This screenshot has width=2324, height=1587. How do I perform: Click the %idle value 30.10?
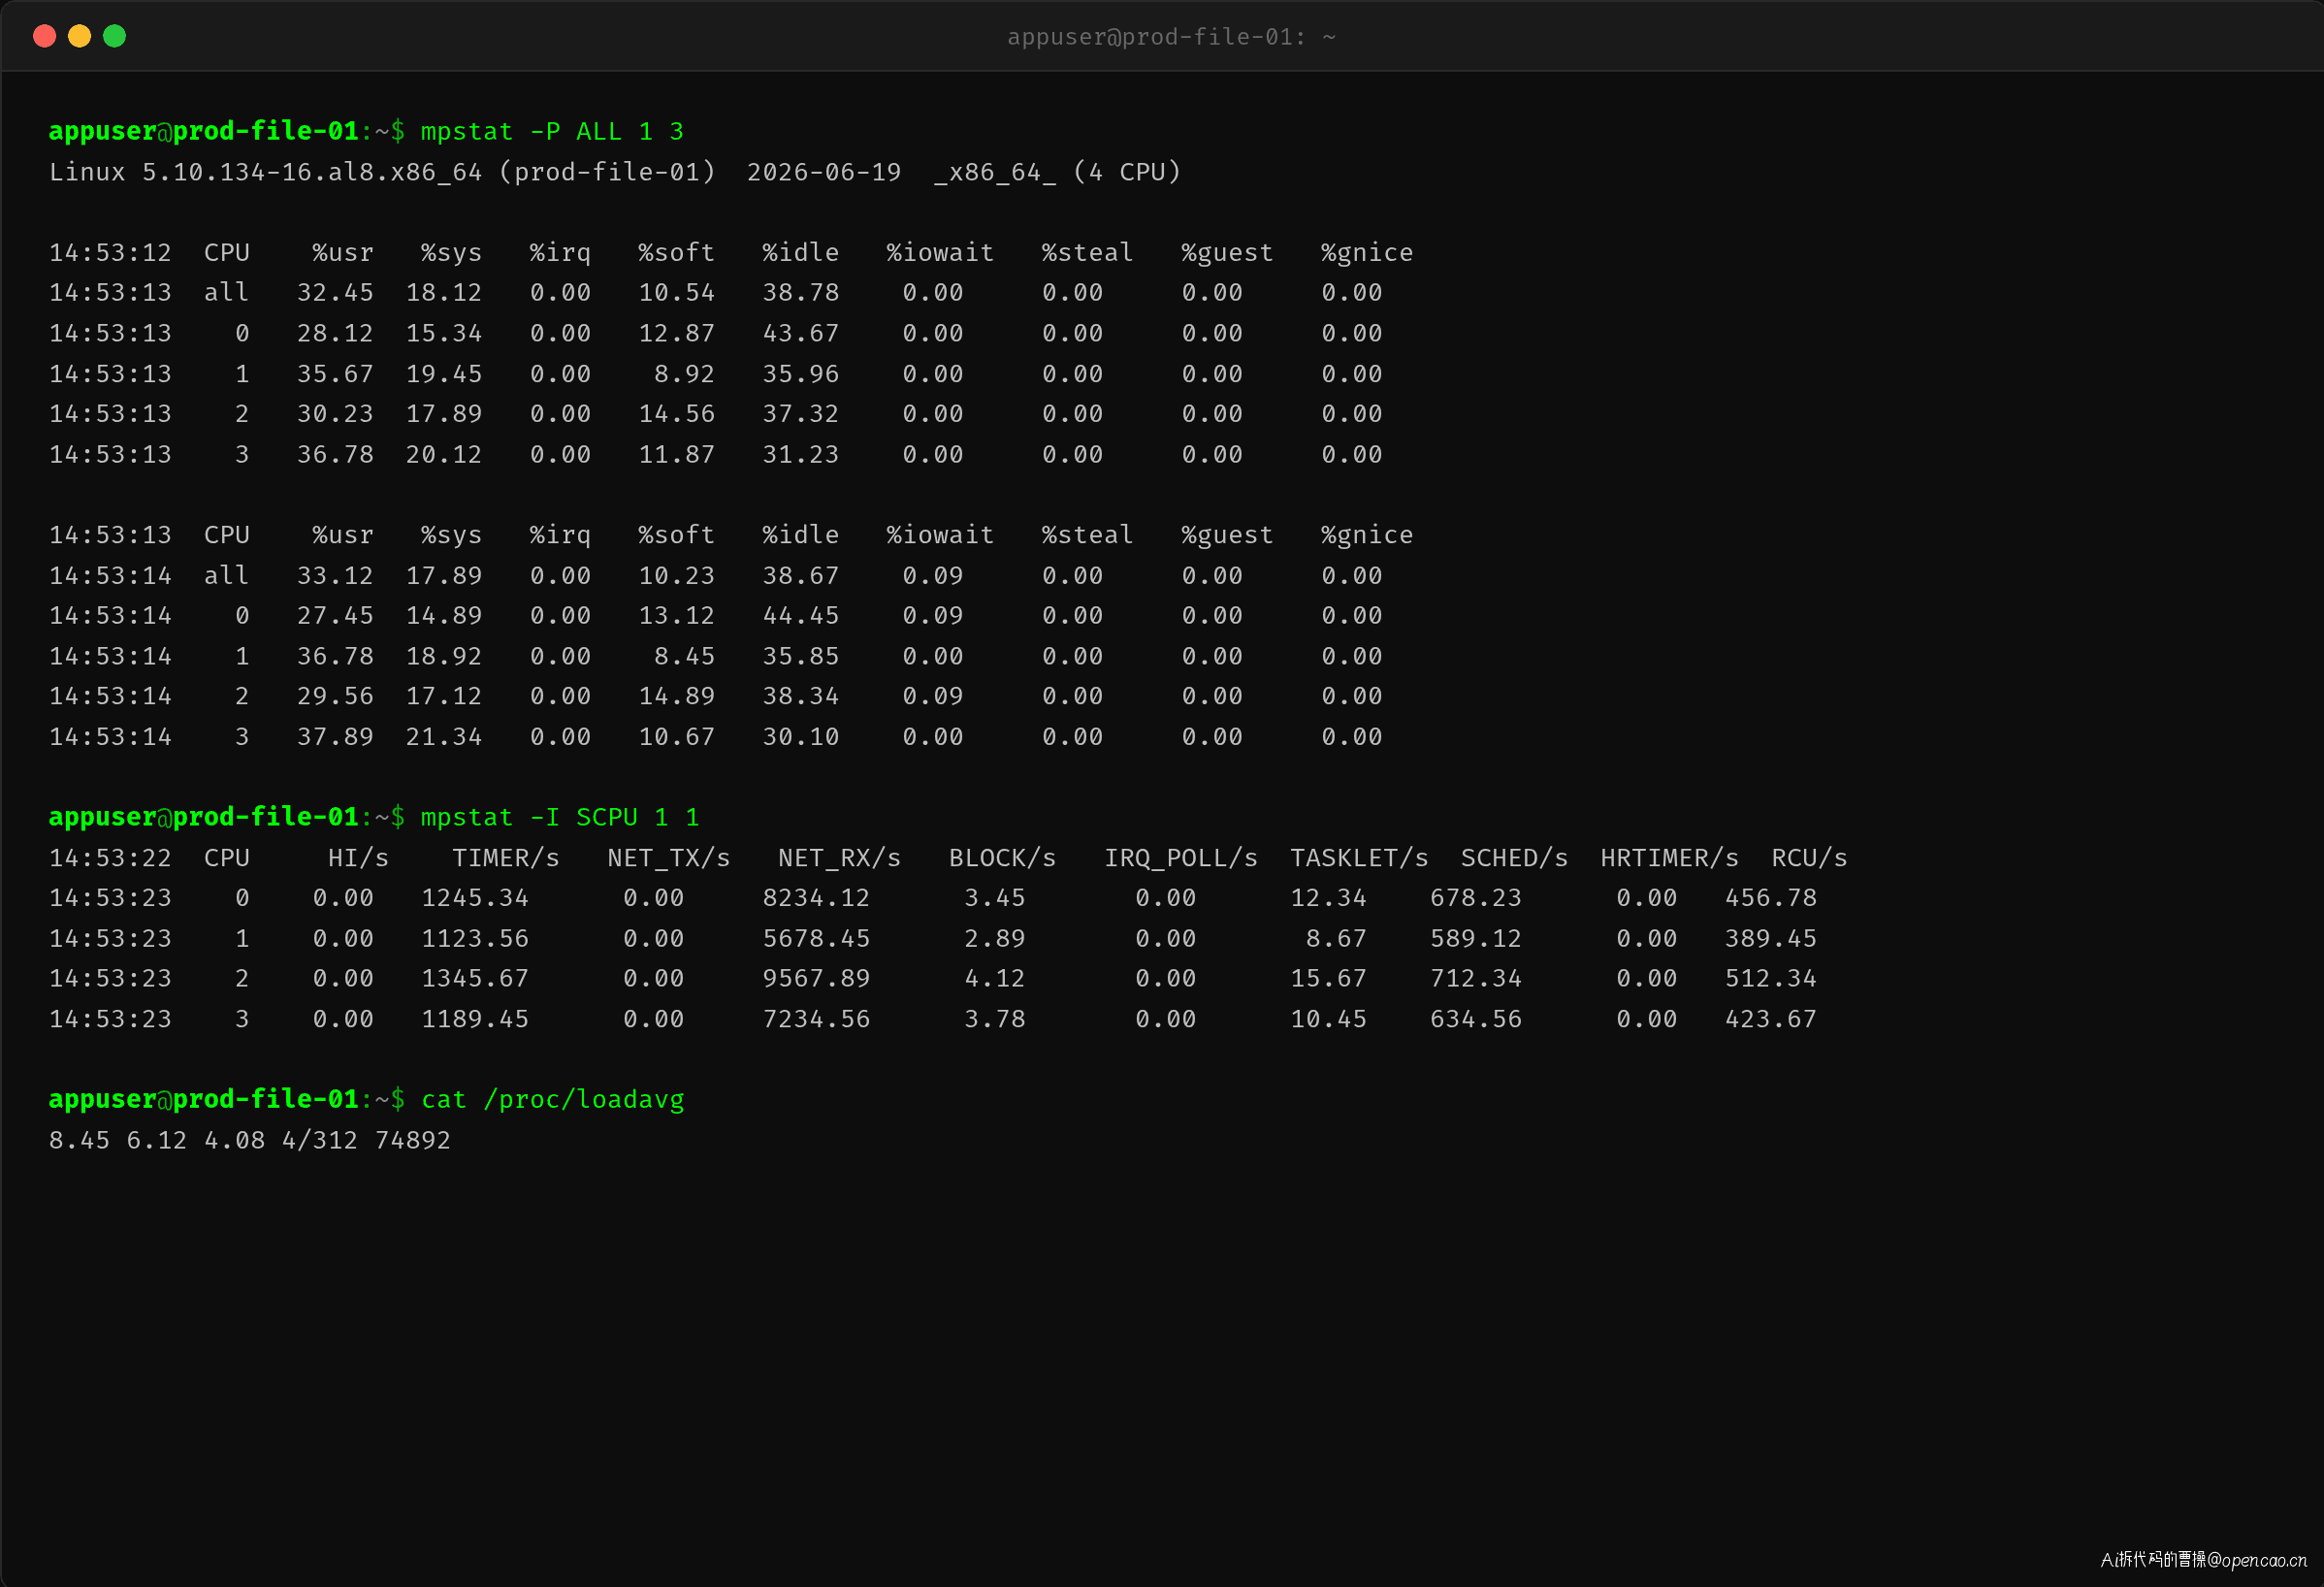coord(801,737)
